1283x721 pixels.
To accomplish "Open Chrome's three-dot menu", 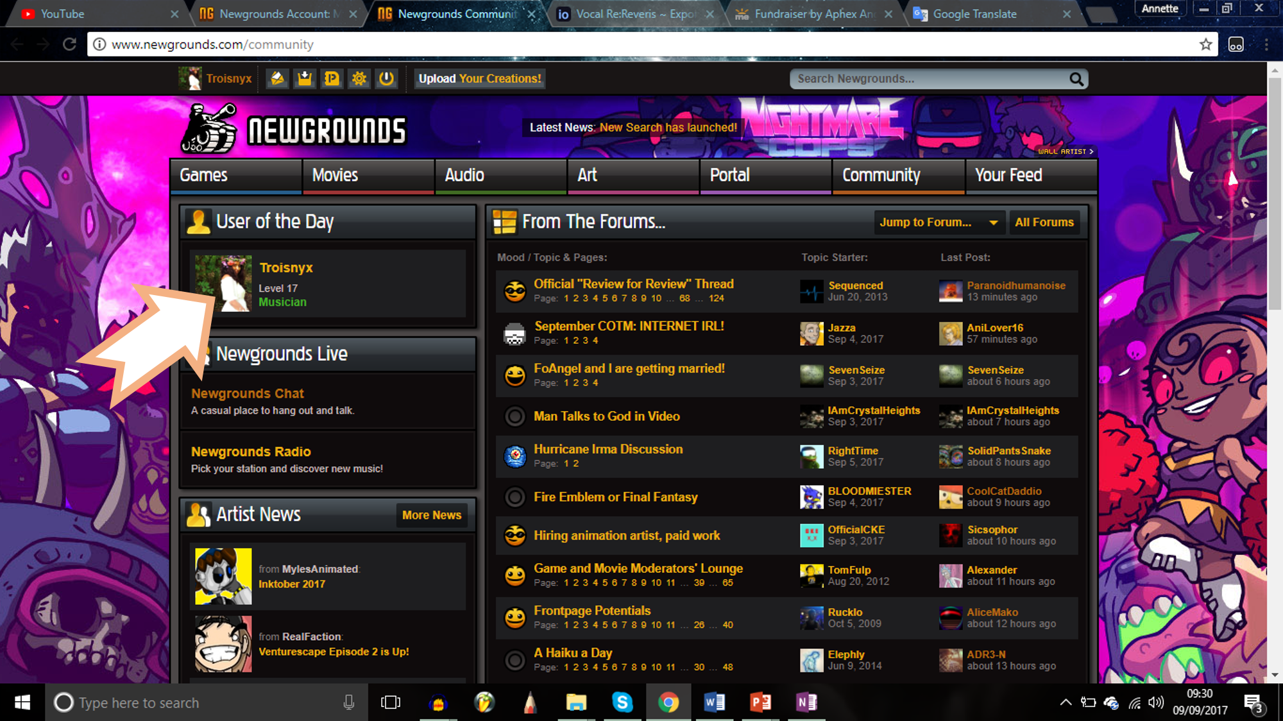I will pyautogui.click(x=1266, y=44).
